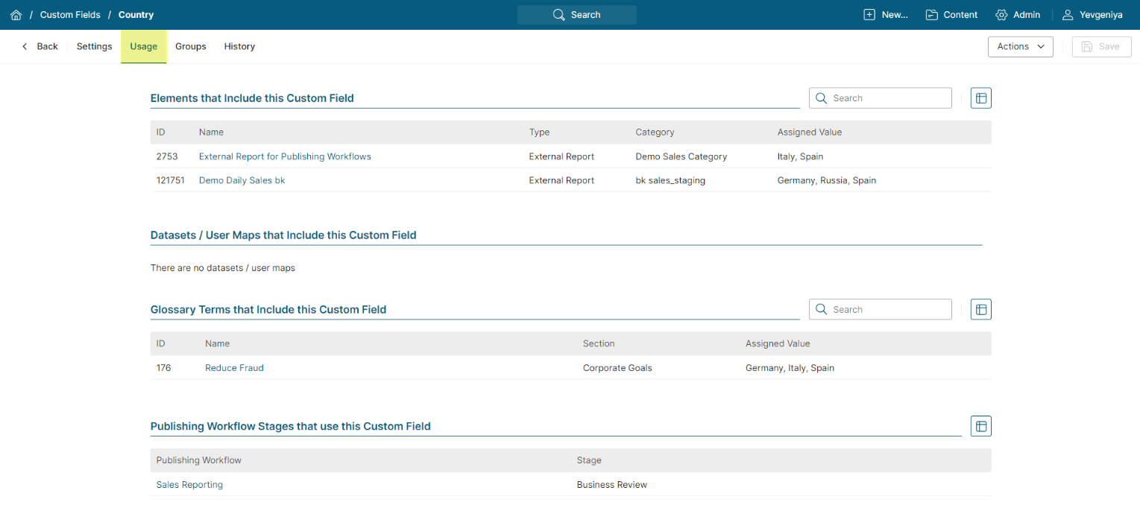Click the global Search bar in header
Screen dimensions: 1140x505
pyautogui.click(x=576, y=15)
